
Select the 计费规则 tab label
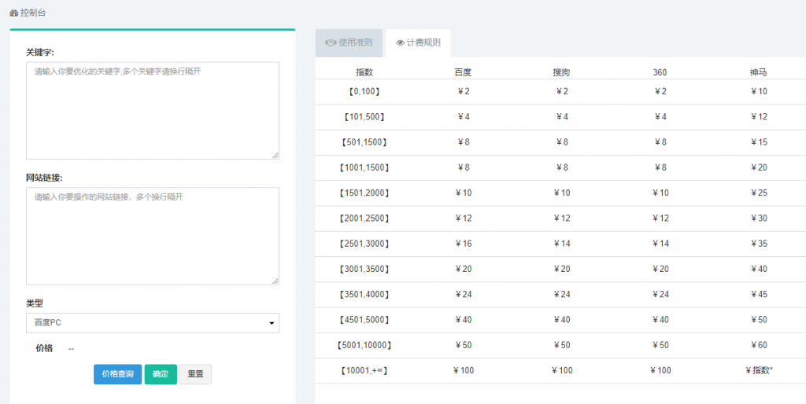[x=423, y=43]
